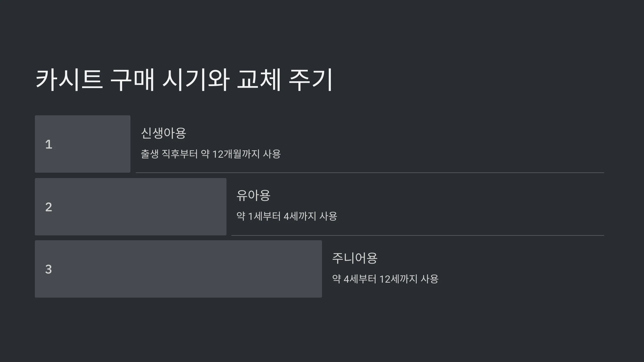The image size is (644, 362).
Task: Click the word 교체 in the title
Action: coord(259,80)
